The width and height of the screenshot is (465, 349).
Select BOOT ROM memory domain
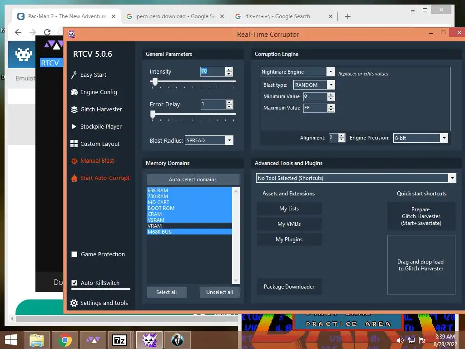tap(189, 208)
